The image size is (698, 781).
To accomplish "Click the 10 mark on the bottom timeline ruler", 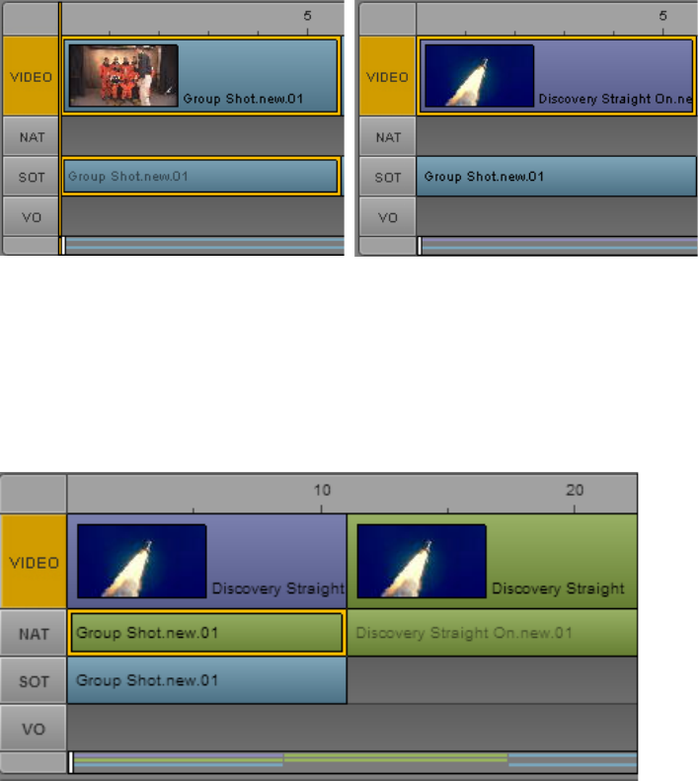I will (x=322, y=491).
